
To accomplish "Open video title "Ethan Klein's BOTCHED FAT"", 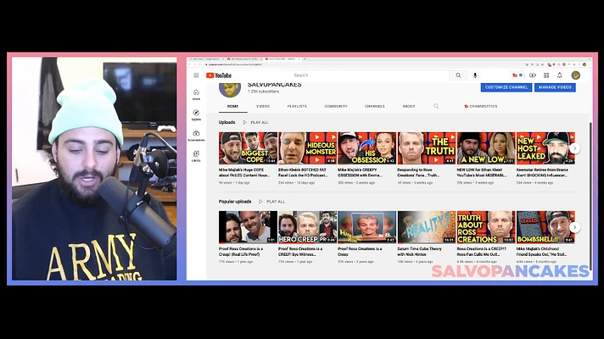I will coord(303,172).
